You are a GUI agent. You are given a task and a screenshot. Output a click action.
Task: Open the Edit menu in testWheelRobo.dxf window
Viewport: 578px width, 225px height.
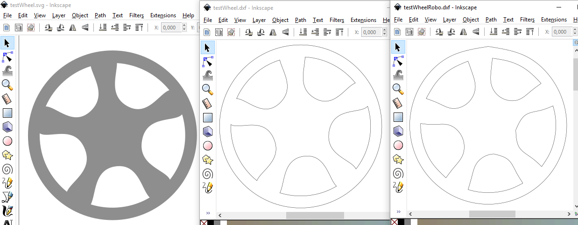point(414,20)
